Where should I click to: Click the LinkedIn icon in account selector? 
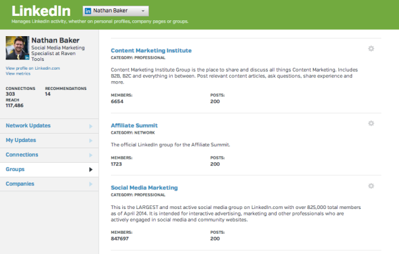tap(88, 11)
